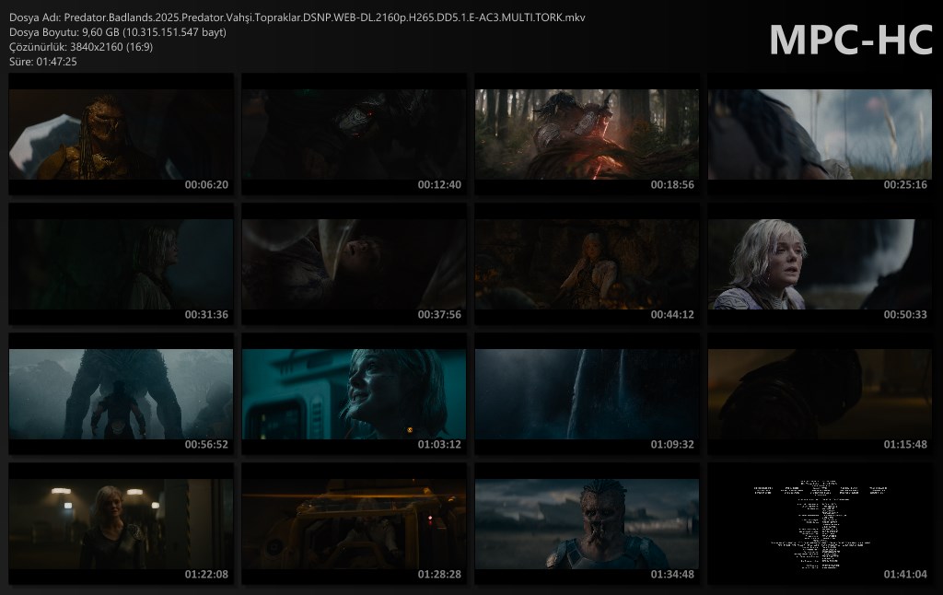Select the teal-lit smiling face at 01:03:12

point(354,394)
